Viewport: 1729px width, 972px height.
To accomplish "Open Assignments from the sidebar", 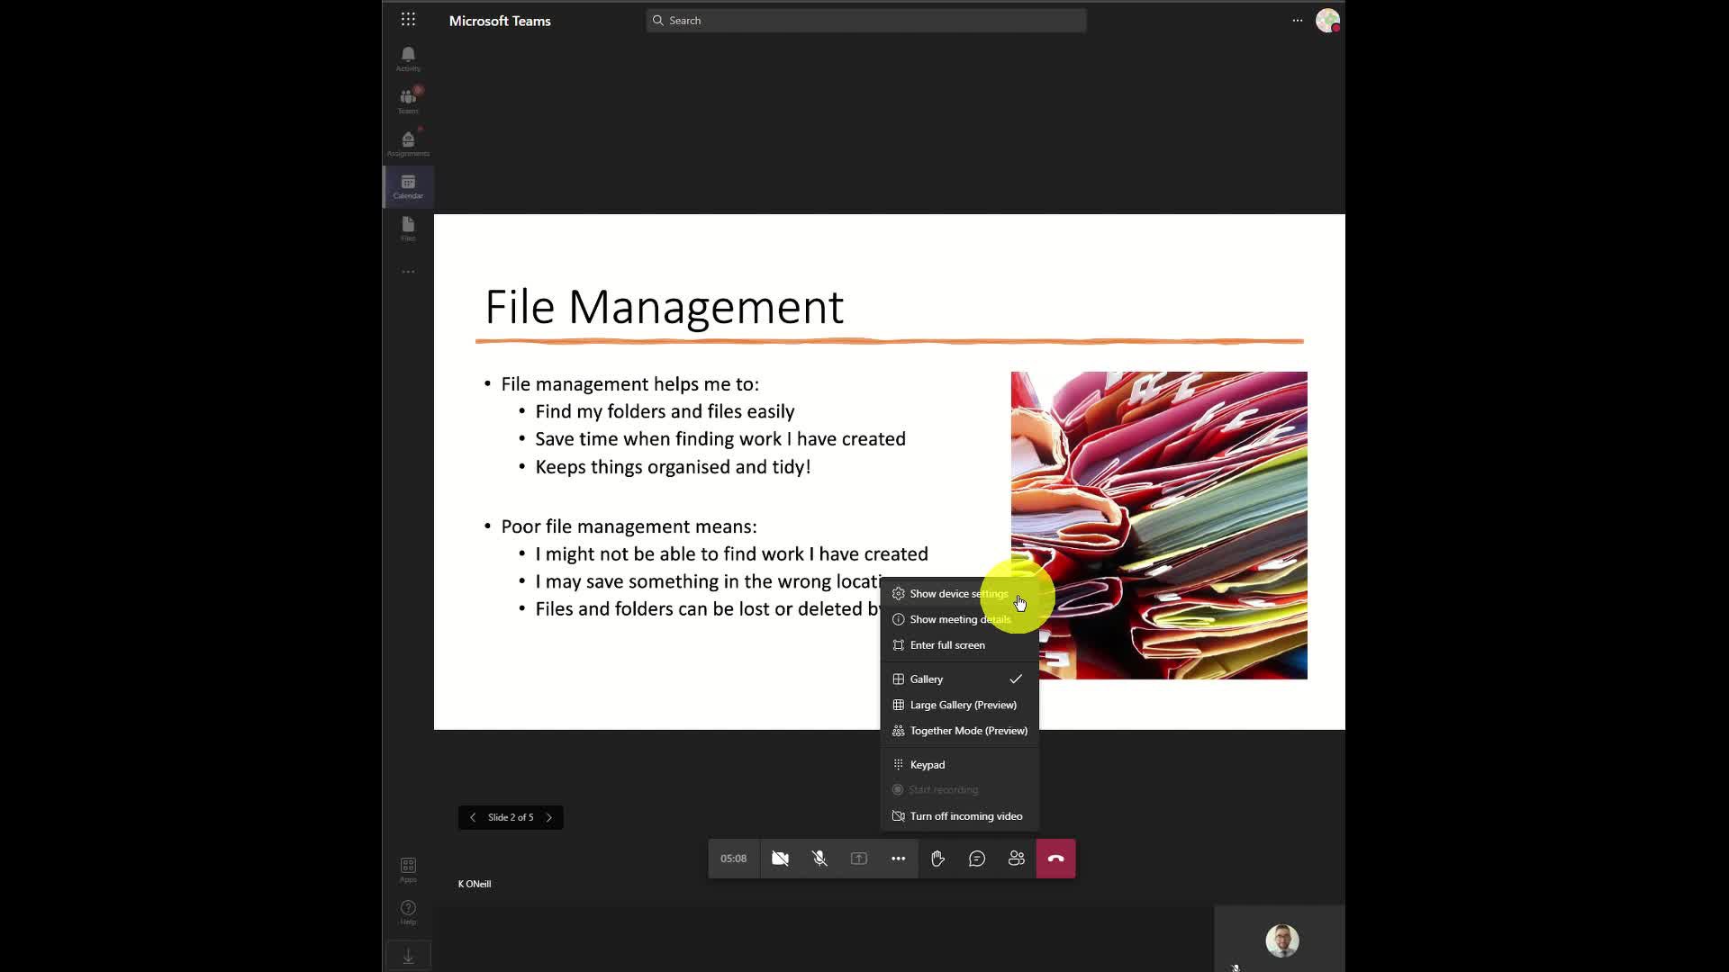I will click(x=408, y=142).
